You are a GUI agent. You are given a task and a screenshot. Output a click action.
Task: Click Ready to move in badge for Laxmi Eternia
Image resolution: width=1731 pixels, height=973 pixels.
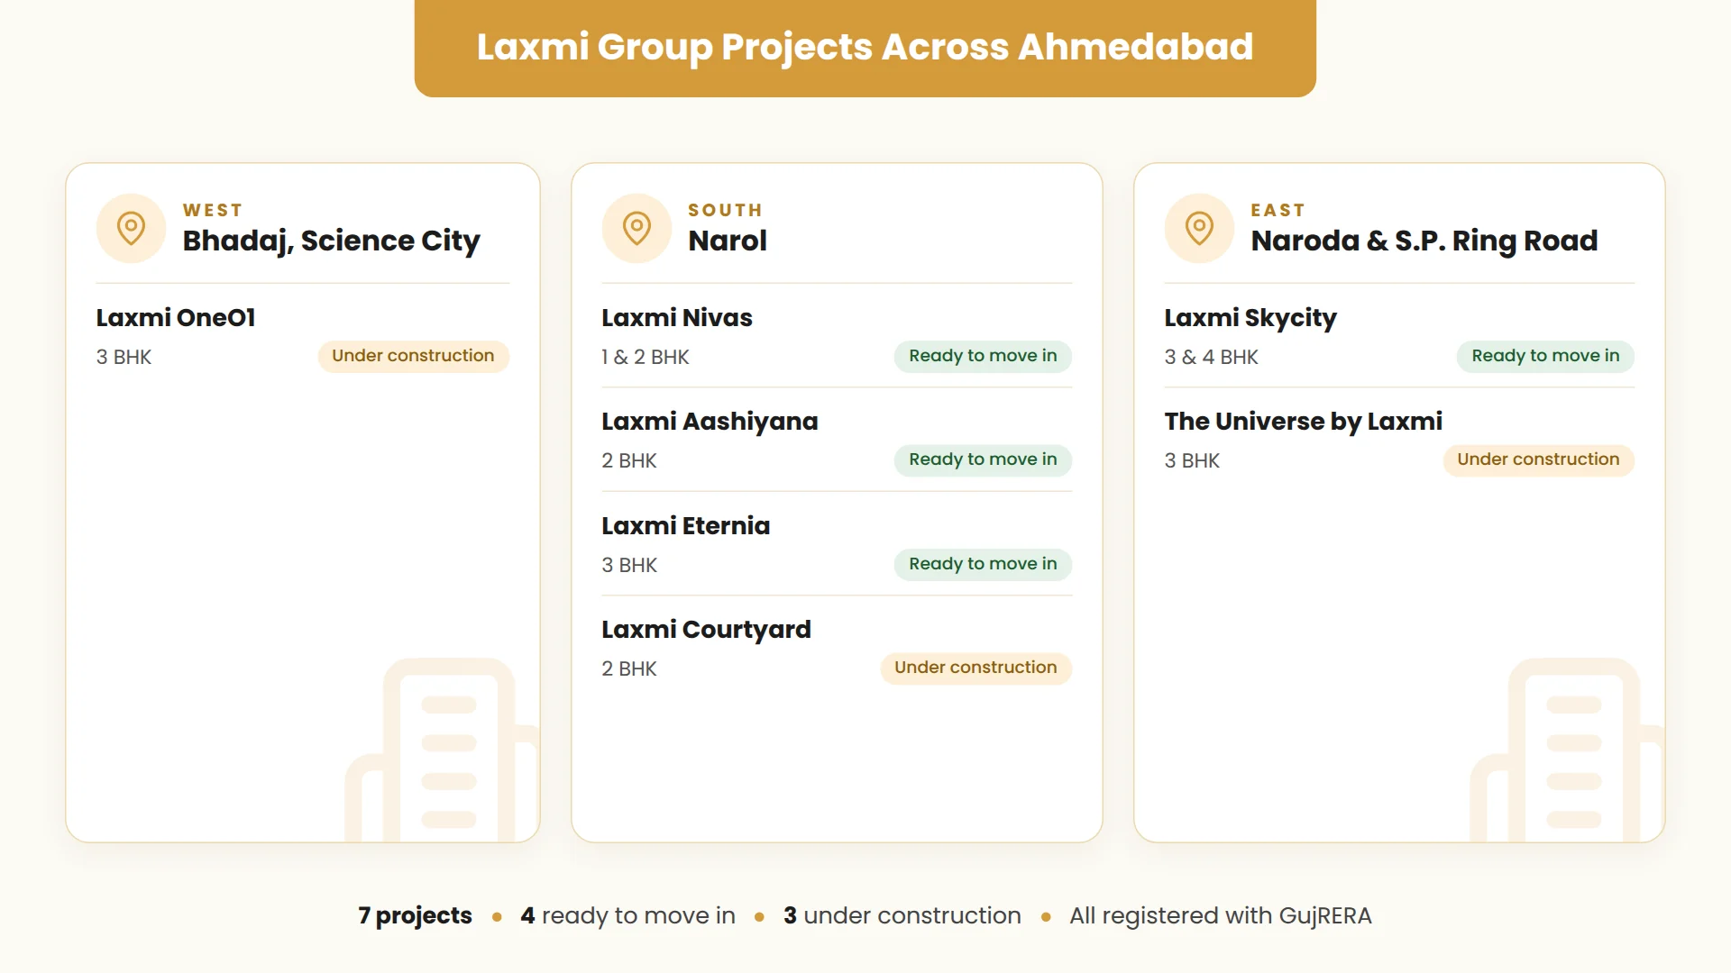[983, 564]
